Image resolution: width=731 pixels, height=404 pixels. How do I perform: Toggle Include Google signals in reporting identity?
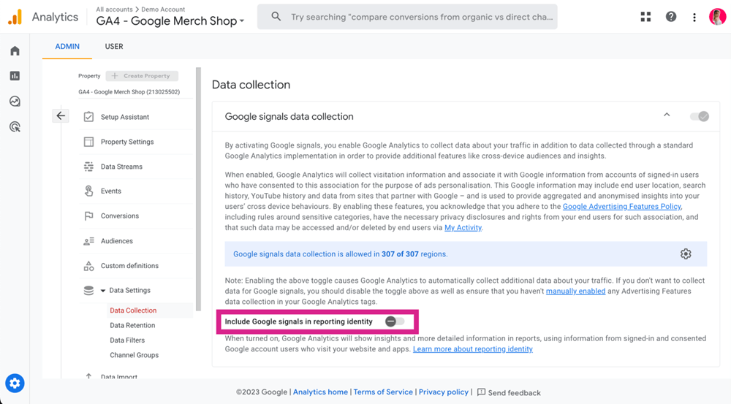[x=395, y=321]
